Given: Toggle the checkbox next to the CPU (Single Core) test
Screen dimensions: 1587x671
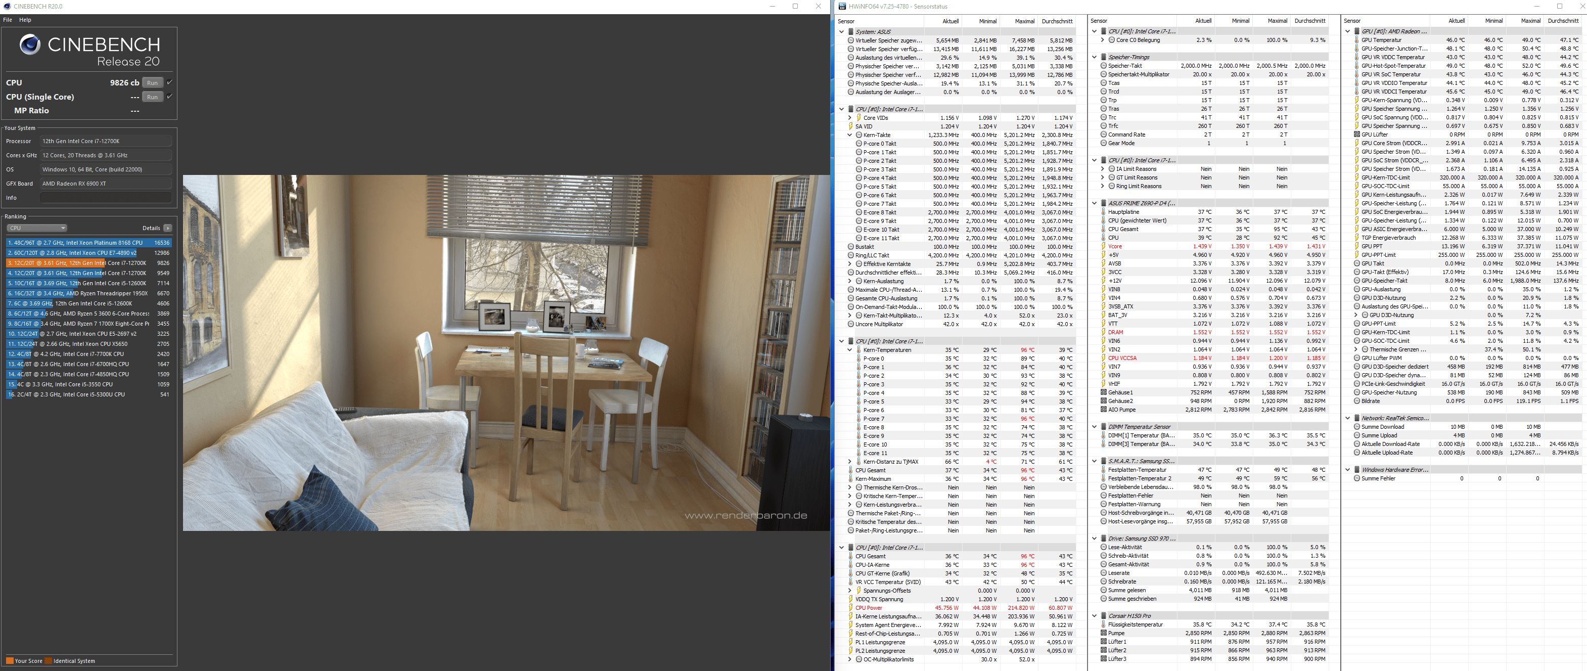Looking at the screenshot, I should coord(169,96).
